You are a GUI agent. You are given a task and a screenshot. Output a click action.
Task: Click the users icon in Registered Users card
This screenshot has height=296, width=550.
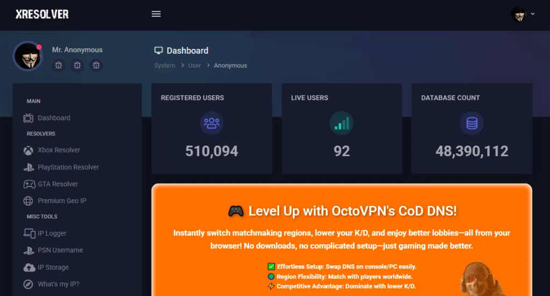(212, 123)
